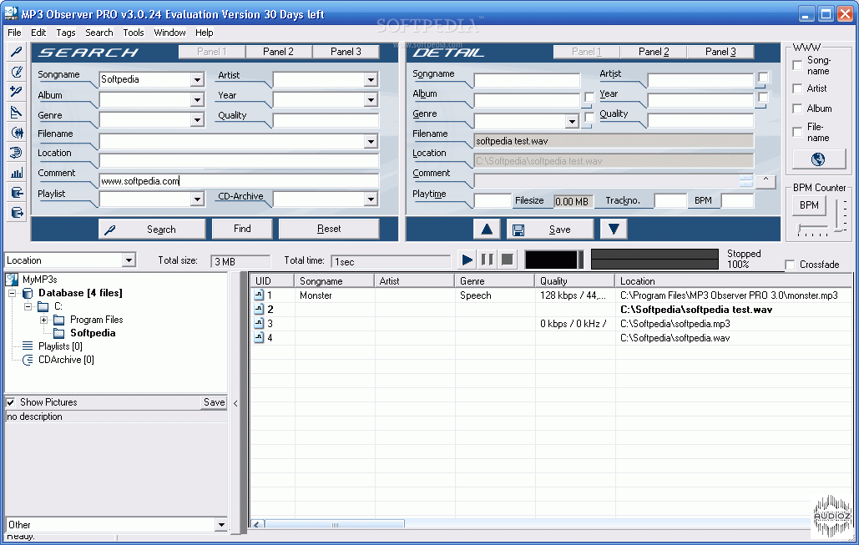Enable the WWW File-name checkbox
The width and height of the screenshot is (859, 545).
(x=798, y=132)
